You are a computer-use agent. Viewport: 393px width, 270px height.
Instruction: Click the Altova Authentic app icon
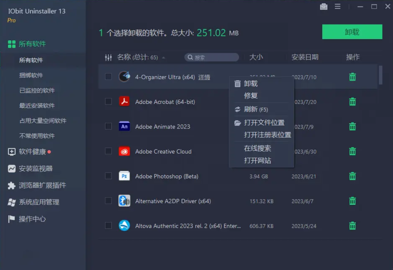(x=124, y=225)
